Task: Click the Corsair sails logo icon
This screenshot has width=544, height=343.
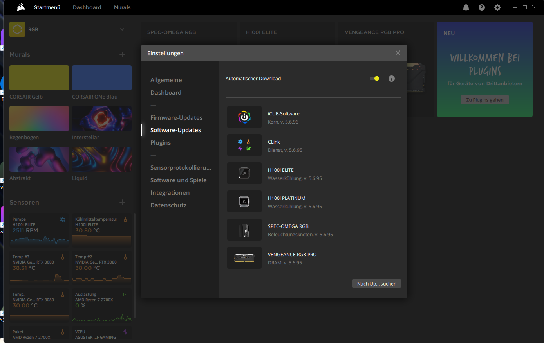Action: 21,7
